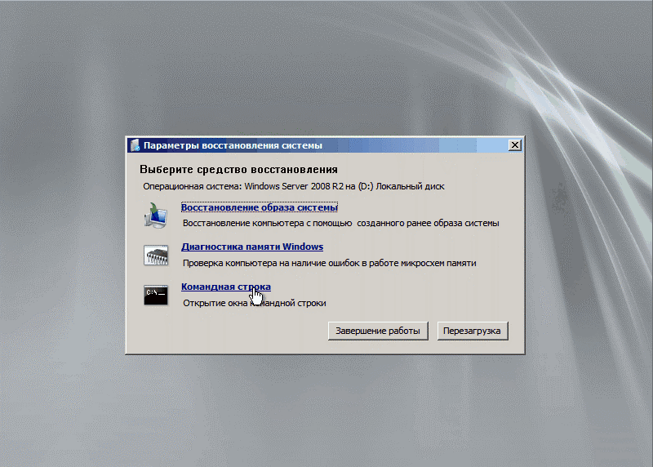Click the title text Параметры восстановления системы
Image resolution: width=653 pixels, height=467 pixels.
[x=233, y=145]
